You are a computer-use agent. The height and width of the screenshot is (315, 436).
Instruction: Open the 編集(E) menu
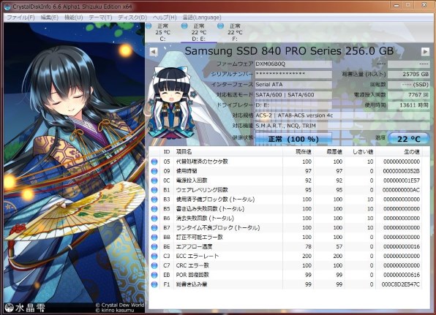point(49,18)
